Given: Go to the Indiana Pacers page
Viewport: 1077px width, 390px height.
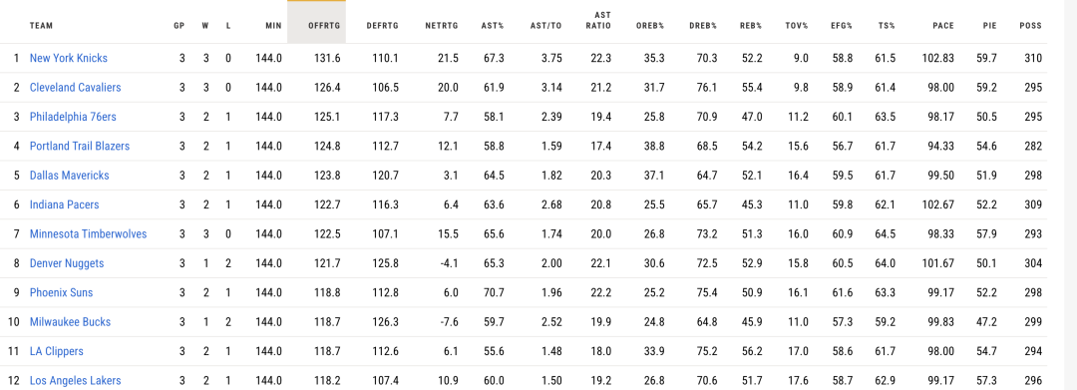Looking at the screenshot, I should [x=65, y=204].
